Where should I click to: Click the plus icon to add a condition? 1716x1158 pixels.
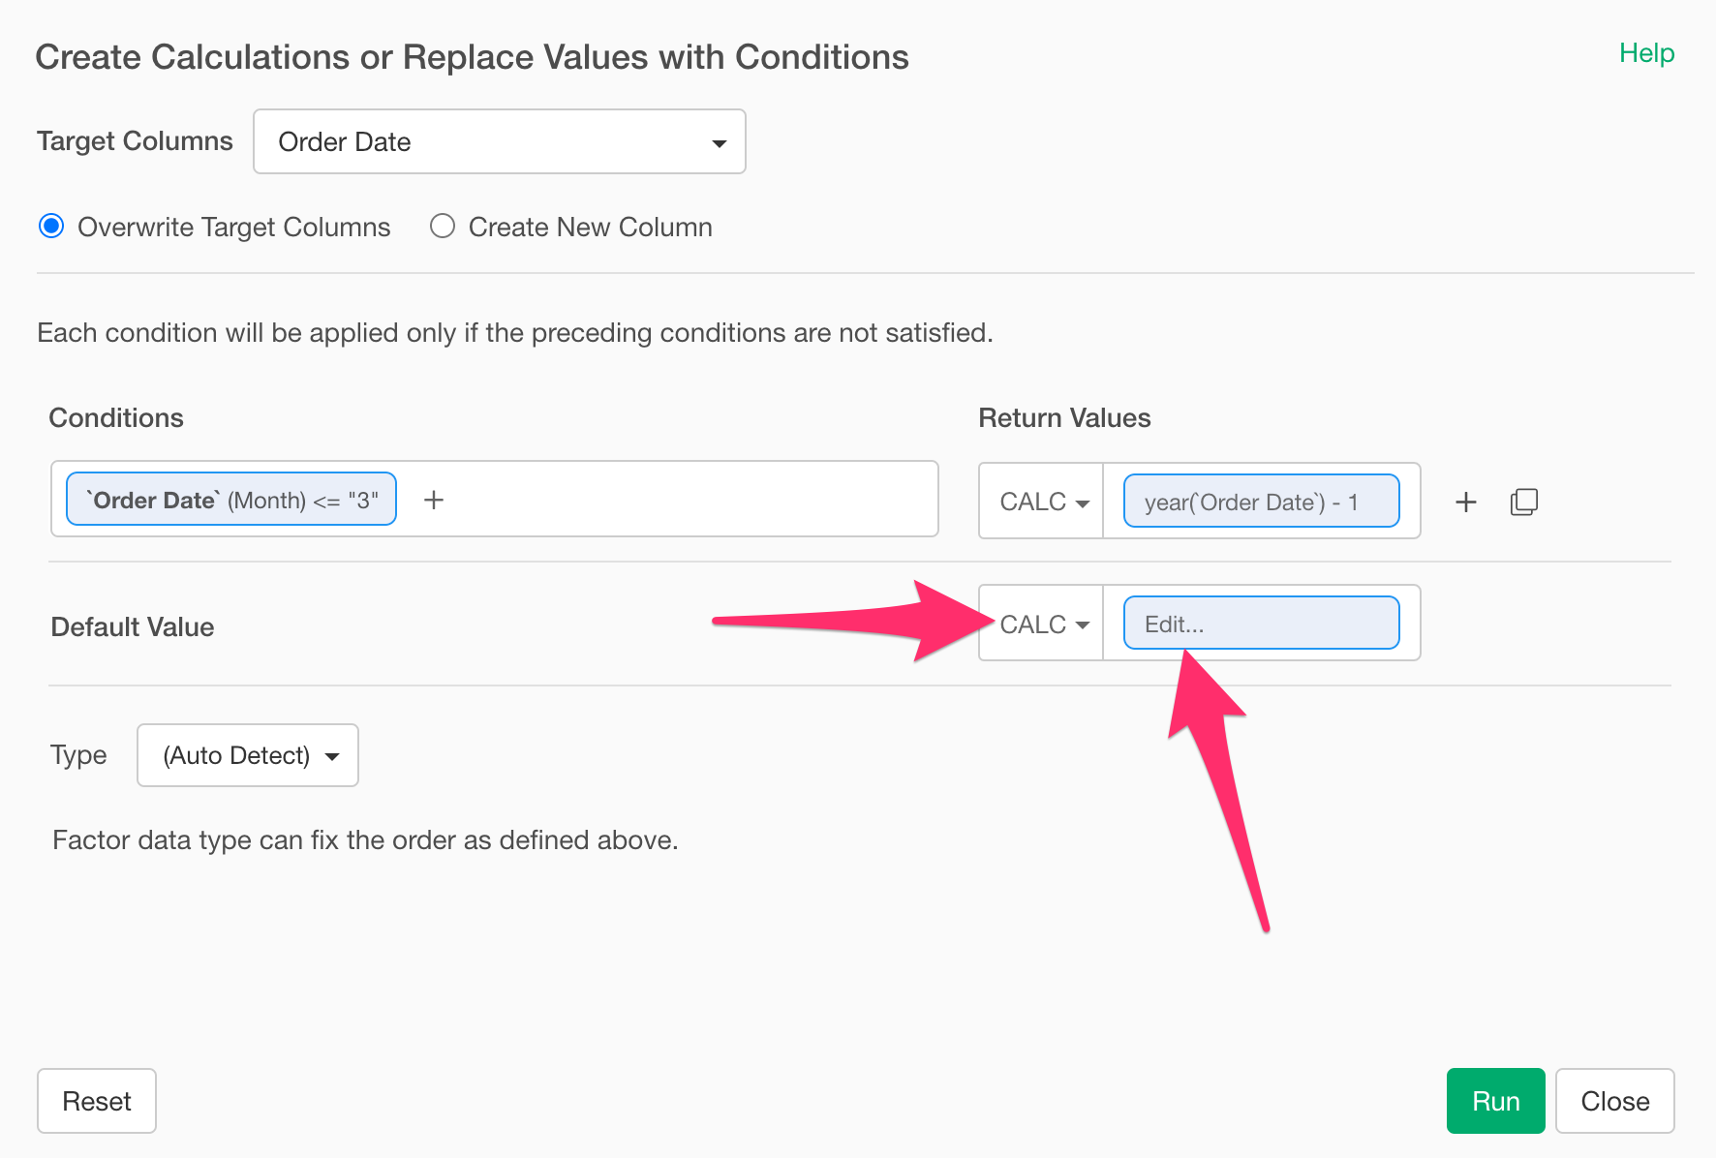[x=434, y=500]
